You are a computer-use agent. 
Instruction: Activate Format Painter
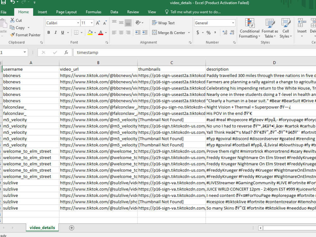[x=25, y=35]
